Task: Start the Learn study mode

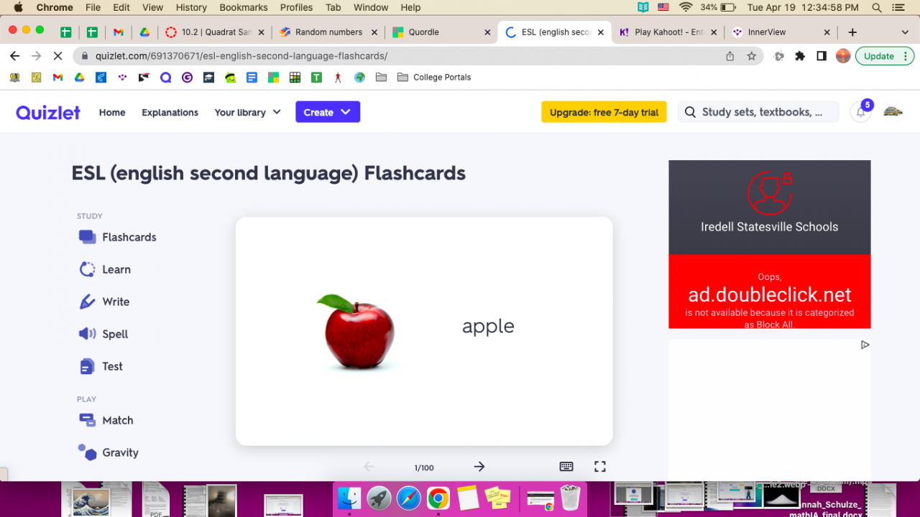Action: point(105,269)
